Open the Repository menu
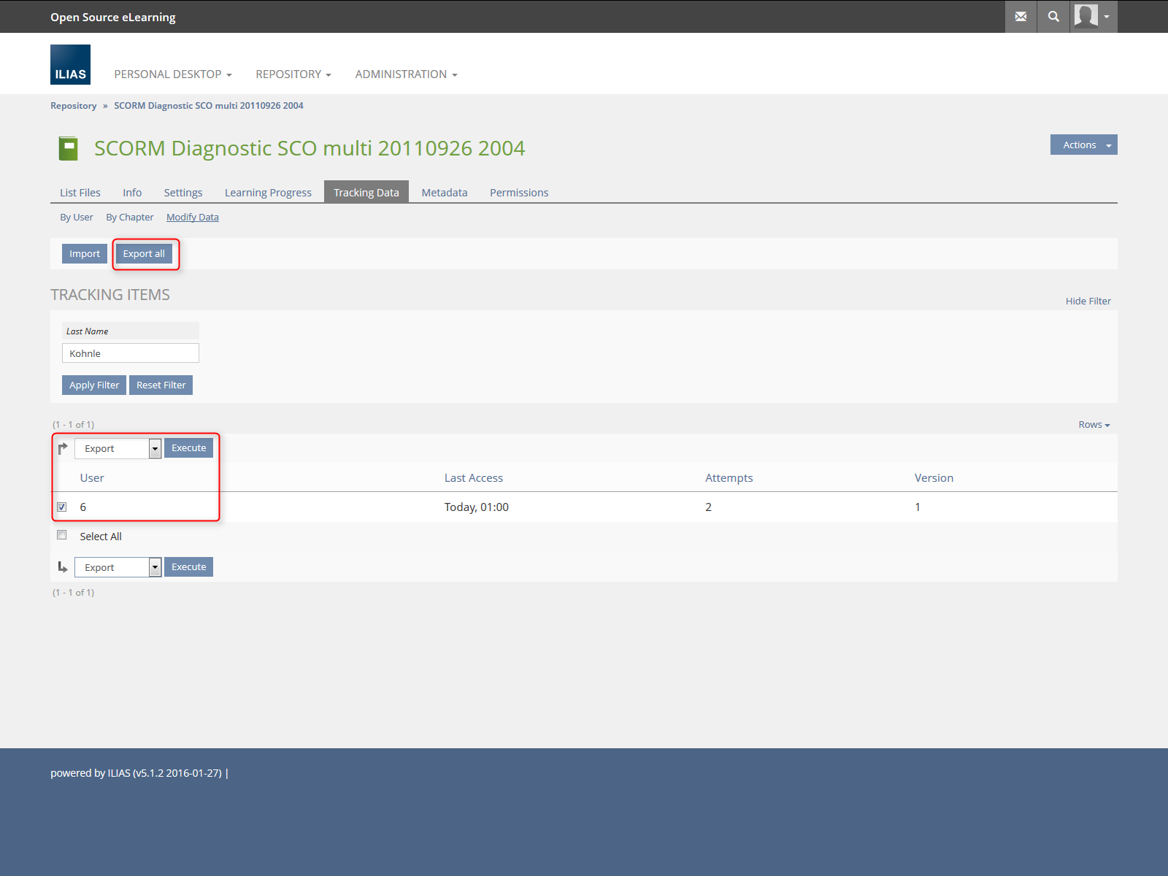1168x876 pixels. [293, 74]
